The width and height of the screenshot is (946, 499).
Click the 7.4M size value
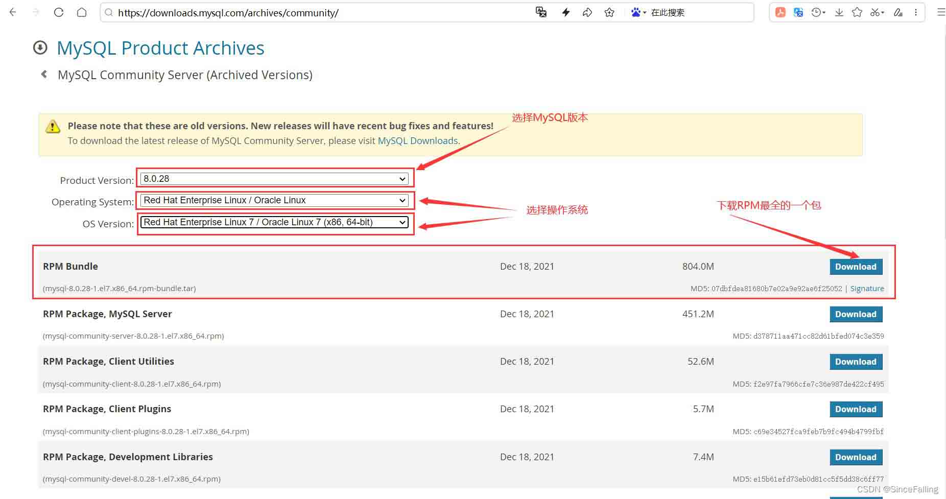[x=703, y=457]
